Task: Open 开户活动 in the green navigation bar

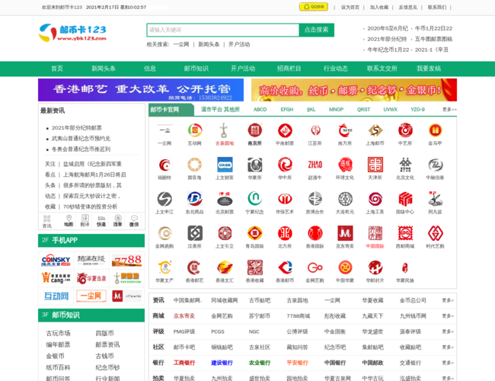Action: (x=243, y=69)
